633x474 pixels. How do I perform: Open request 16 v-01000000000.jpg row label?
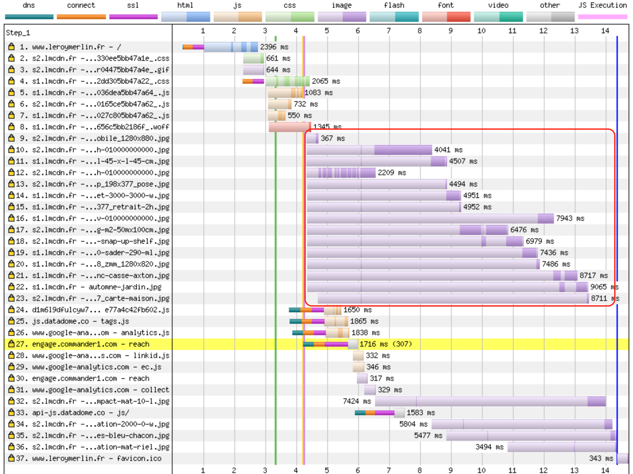[x=92, y=218]
